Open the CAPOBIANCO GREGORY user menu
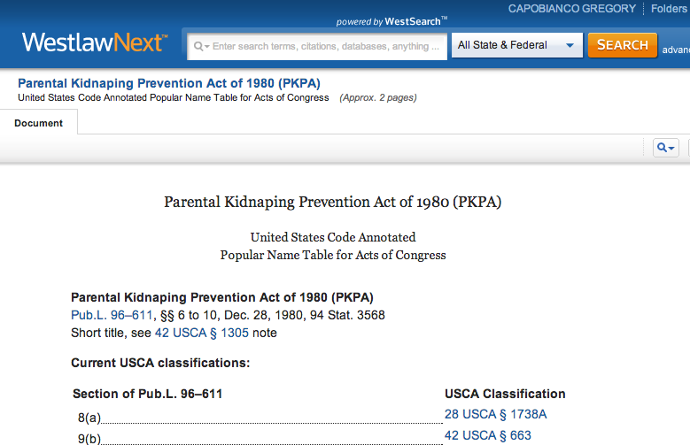The width and height of the screenshot is (690, 445). pos(571,8)
